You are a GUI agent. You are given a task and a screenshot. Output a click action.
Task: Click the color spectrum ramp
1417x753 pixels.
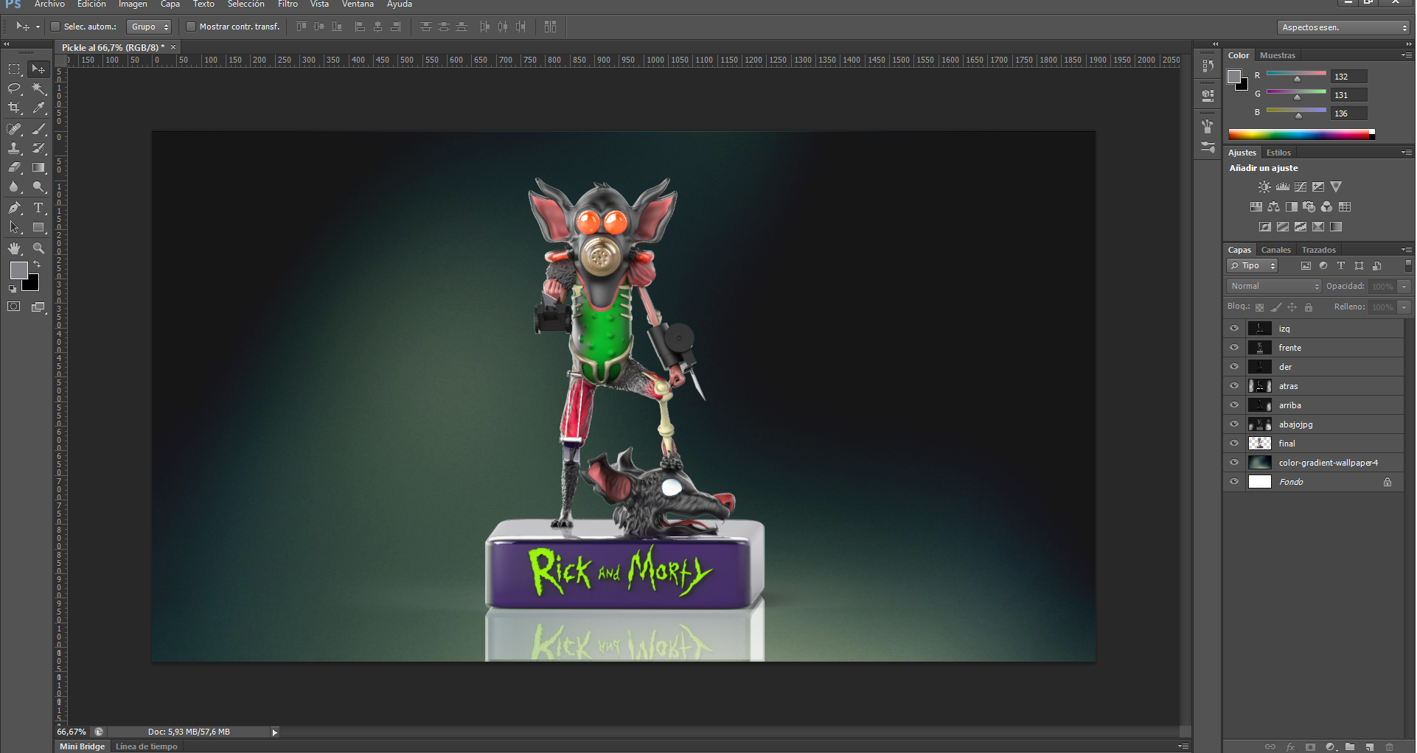tap(1301, 134)
